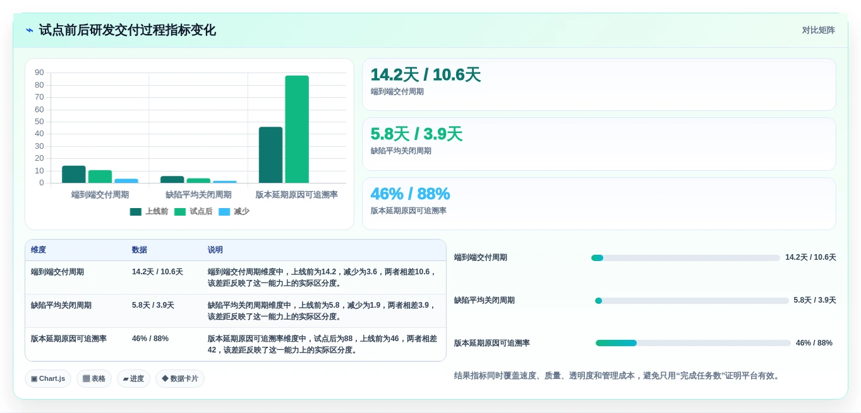Click the description mentioning 减少为1.9
The height and width of the screenshot is (413, 861).
[322, 311]
